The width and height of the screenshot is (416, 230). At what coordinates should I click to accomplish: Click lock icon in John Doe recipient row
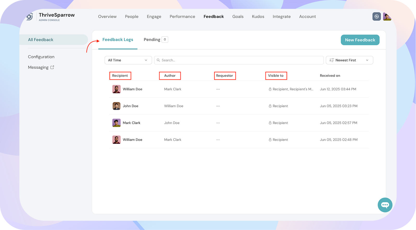pos(270,106)
